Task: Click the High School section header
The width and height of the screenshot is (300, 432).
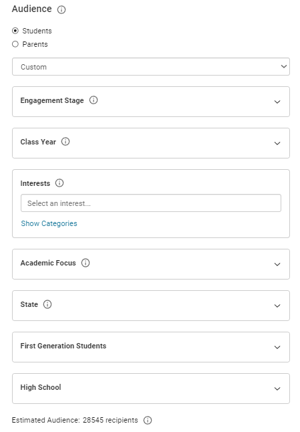Action: pyautogui.click(x=151, y=389)
